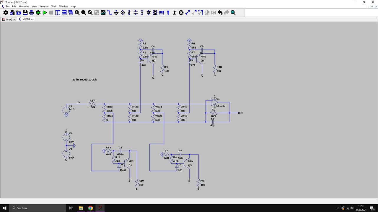The image size is (378, 212).
Task: Run the simulation with green play button
Action: tap(45, 13)
